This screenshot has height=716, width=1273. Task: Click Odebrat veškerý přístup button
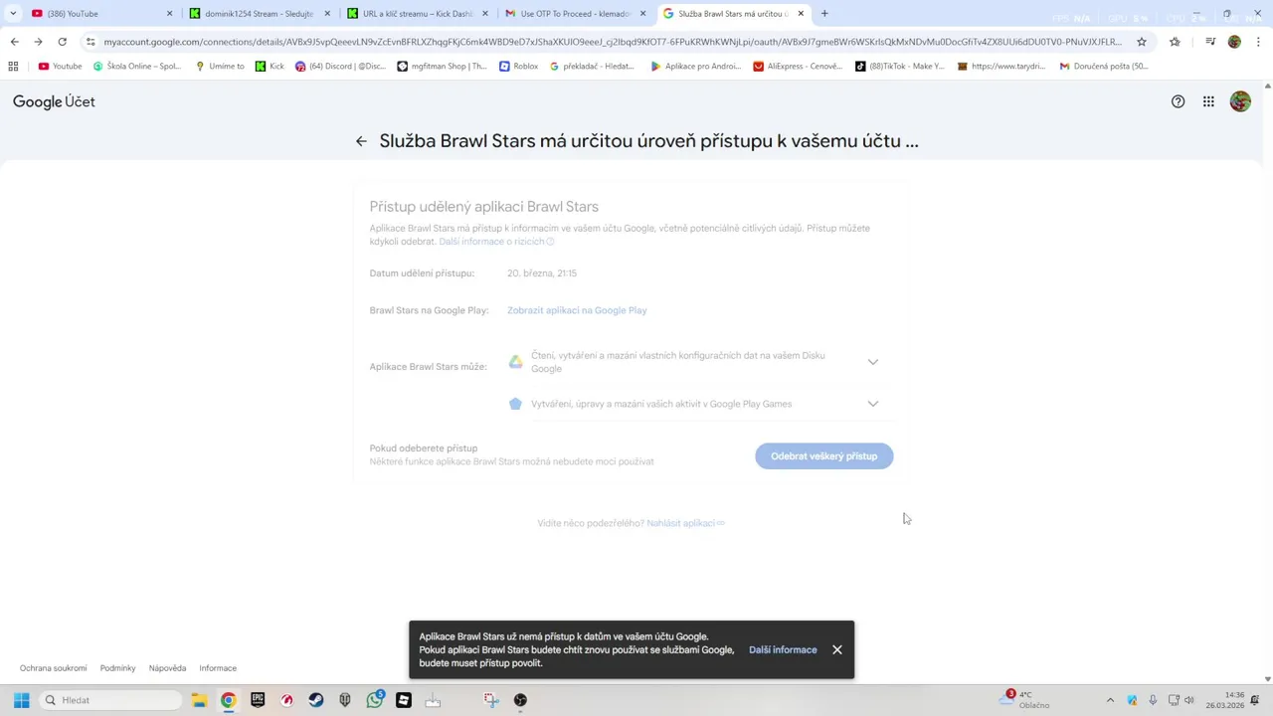(x=823, y=456)
